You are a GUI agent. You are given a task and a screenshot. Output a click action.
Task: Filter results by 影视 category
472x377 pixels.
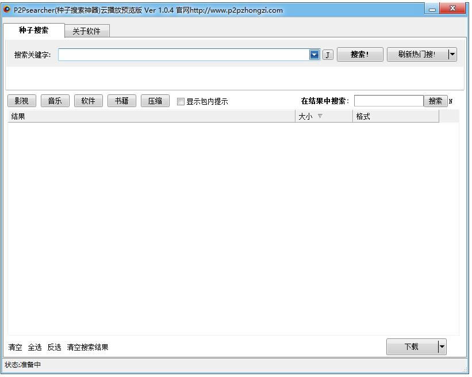(22, 101)
